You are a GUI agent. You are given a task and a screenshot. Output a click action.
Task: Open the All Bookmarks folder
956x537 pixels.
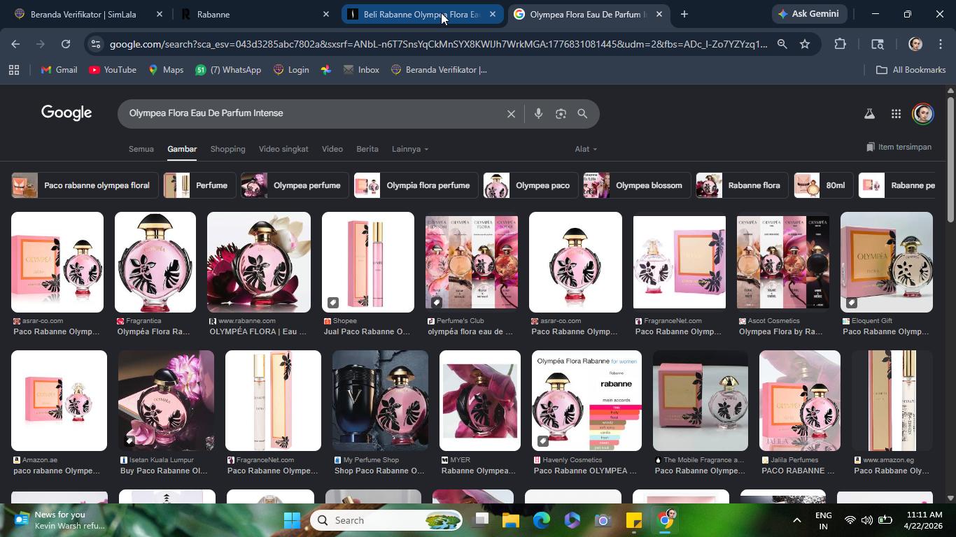[x=911, y=70]
